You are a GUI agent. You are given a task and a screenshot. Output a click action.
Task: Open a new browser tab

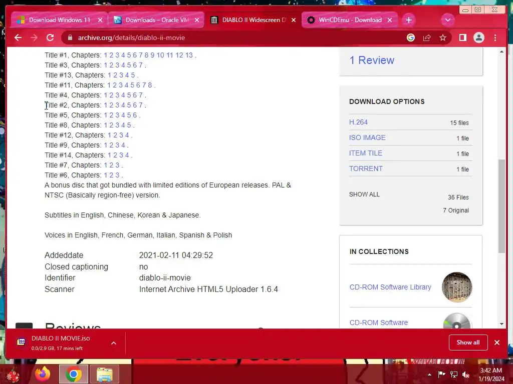408,20
